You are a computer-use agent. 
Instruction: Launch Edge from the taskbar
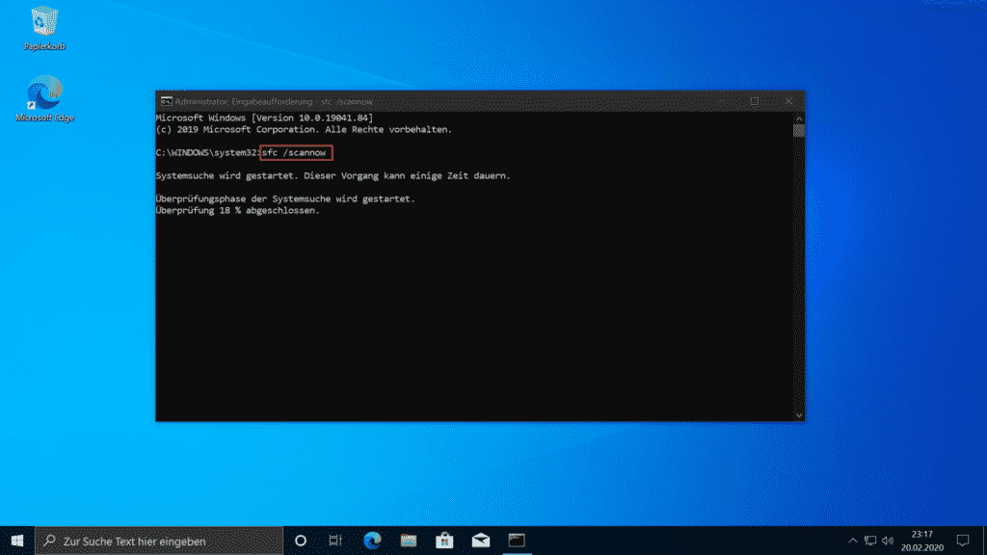click(372, 541)
